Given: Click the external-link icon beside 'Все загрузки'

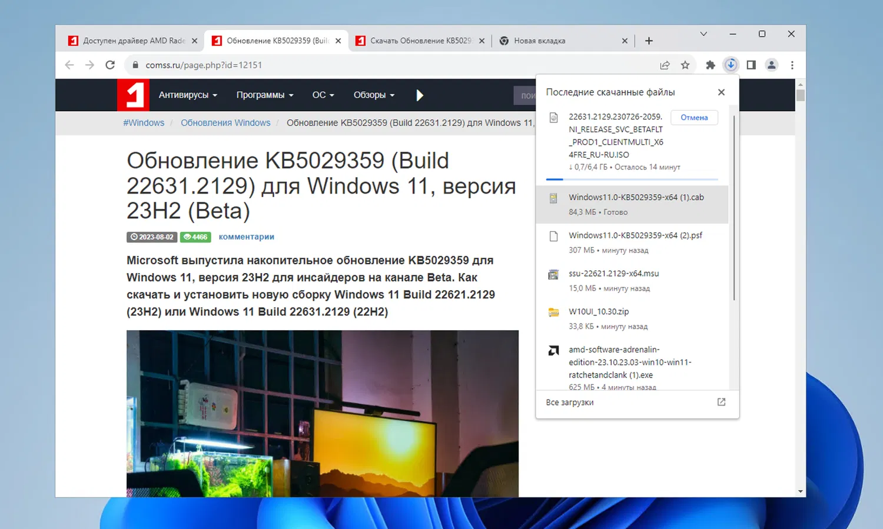Looking at the screenshot, I should [721, 402].
